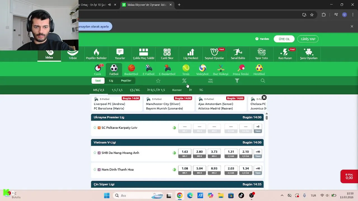The height and width of the screenshot is (201, 358).
Task: Open the Yazarlar section
Action: click(120, 54)
